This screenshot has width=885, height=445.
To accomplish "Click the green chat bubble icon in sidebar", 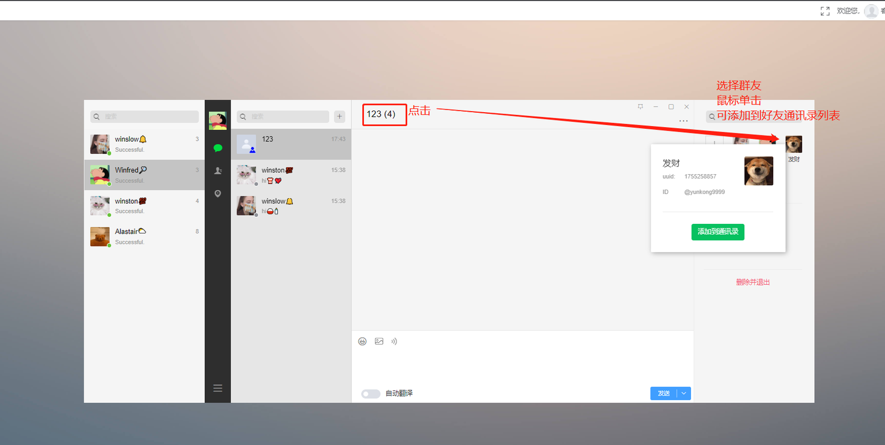I will click(217, 148).
